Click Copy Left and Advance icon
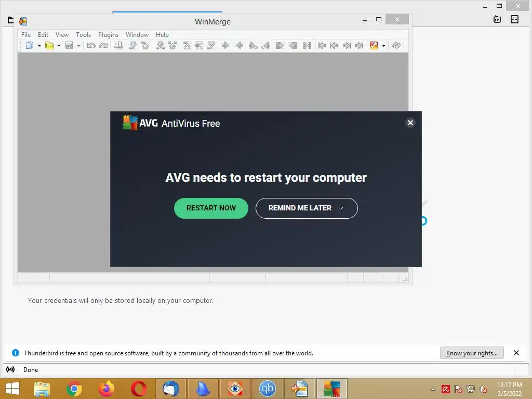The image size is (532, 399). (265, 45)
